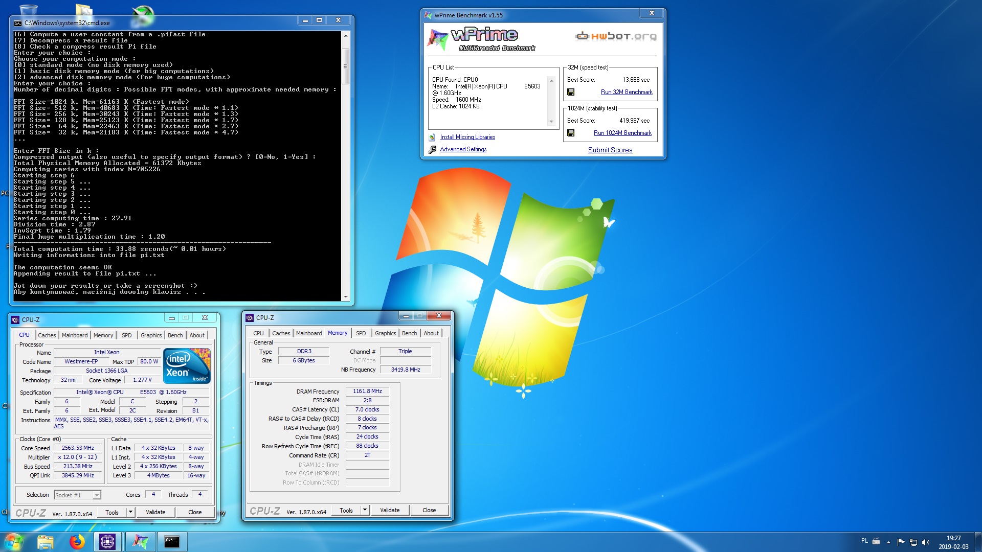
Task: Click the Install Missing Libraries link
Action: tap(467, 137)
